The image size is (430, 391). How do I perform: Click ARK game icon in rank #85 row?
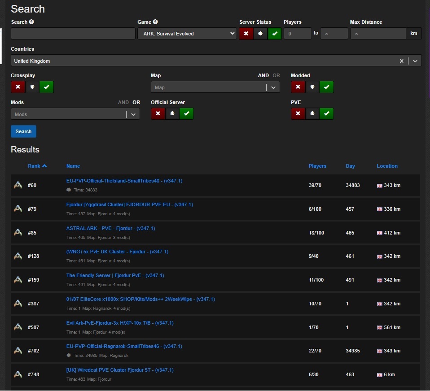(x=18, y=233)
